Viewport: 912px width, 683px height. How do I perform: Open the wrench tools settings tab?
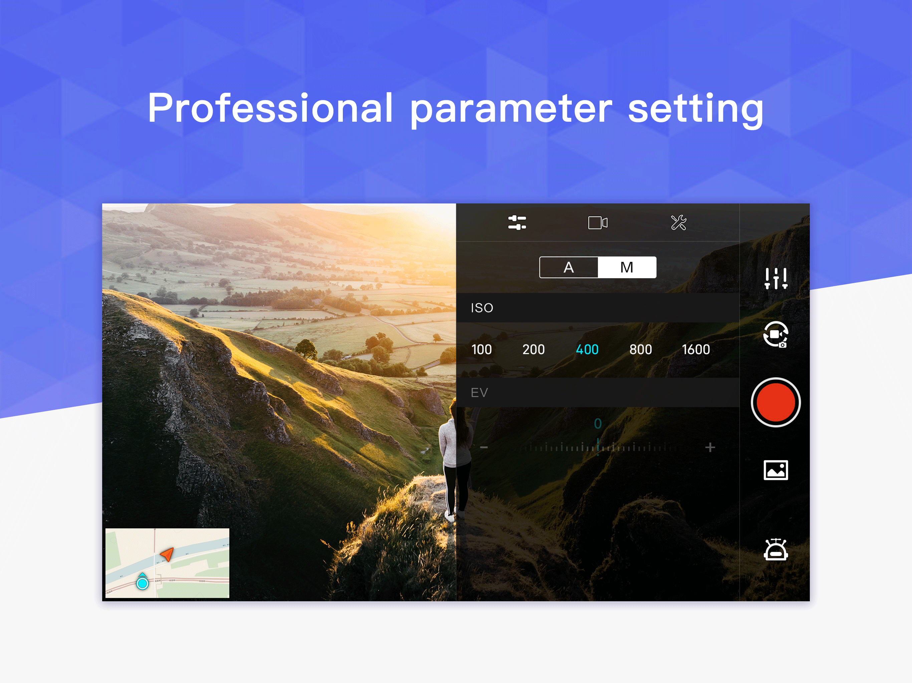pos(678,222)
